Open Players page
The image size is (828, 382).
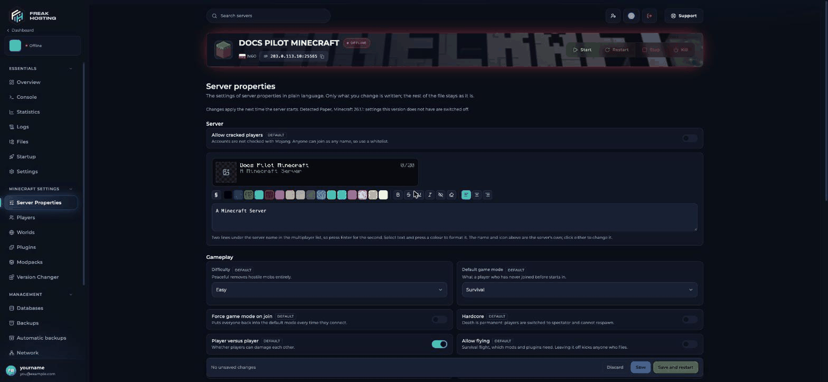[41, 218]
